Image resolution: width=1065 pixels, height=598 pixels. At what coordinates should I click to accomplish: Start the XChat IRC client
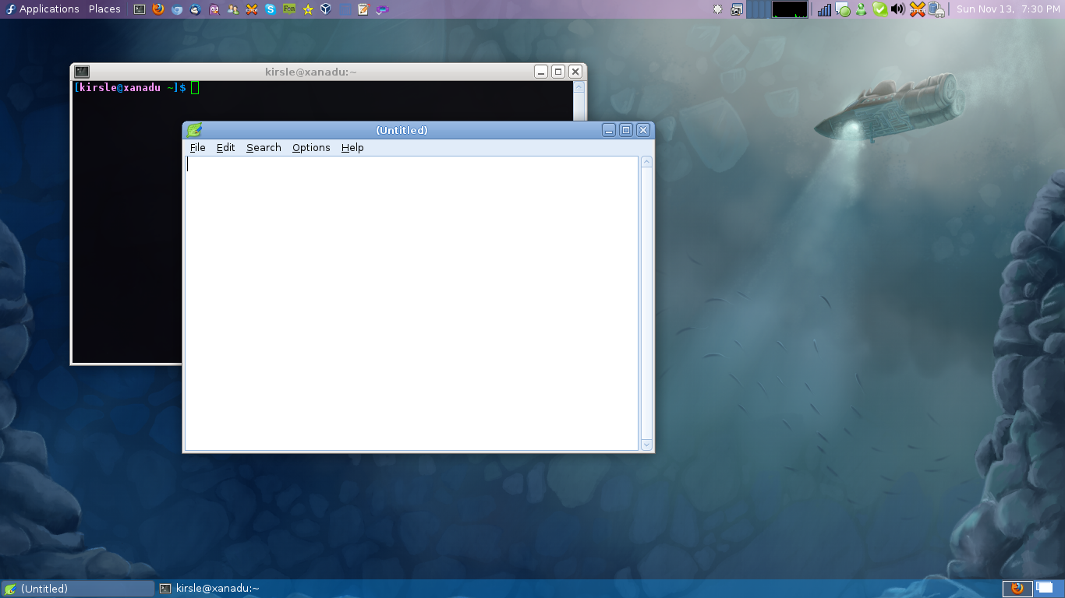coord(252,9)
